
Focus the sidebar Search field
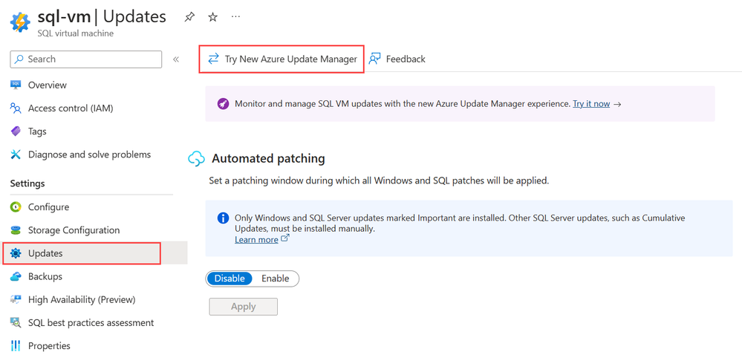(85, 59)
